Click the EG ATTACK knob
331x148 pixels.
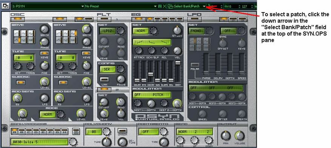139,51
